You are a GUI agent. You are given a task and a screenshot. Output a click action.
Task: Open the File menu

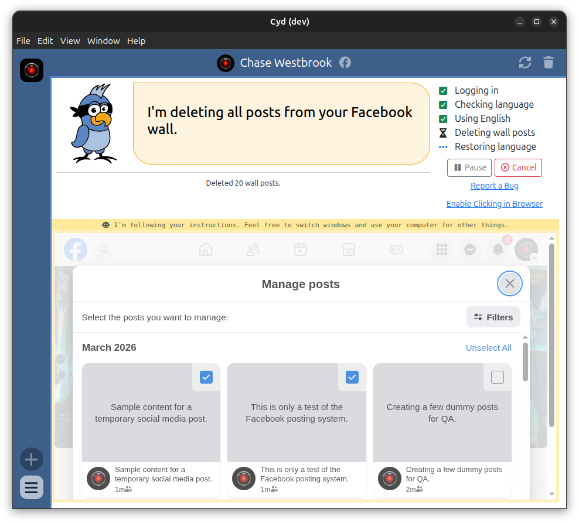pyautogui.click(x=23, y=41)
